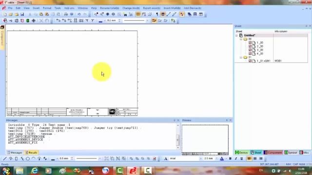Open the Window menu
The height and width of the screenshot is (175, 312).
[82, 8]
